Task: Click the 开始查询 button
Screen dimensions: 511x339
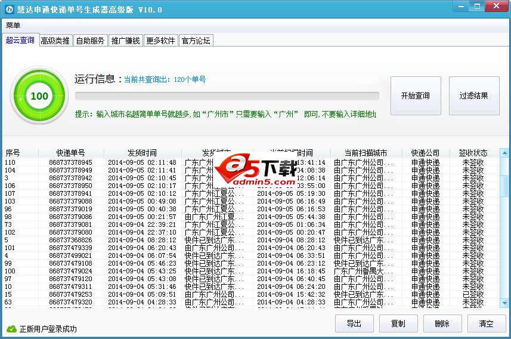Action: [x=416, y=95]
